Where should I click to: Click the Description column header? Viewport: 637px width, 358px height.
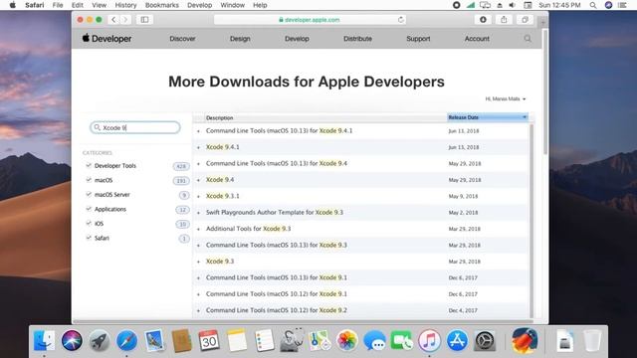pyautogui.click(x=325, y=117)
